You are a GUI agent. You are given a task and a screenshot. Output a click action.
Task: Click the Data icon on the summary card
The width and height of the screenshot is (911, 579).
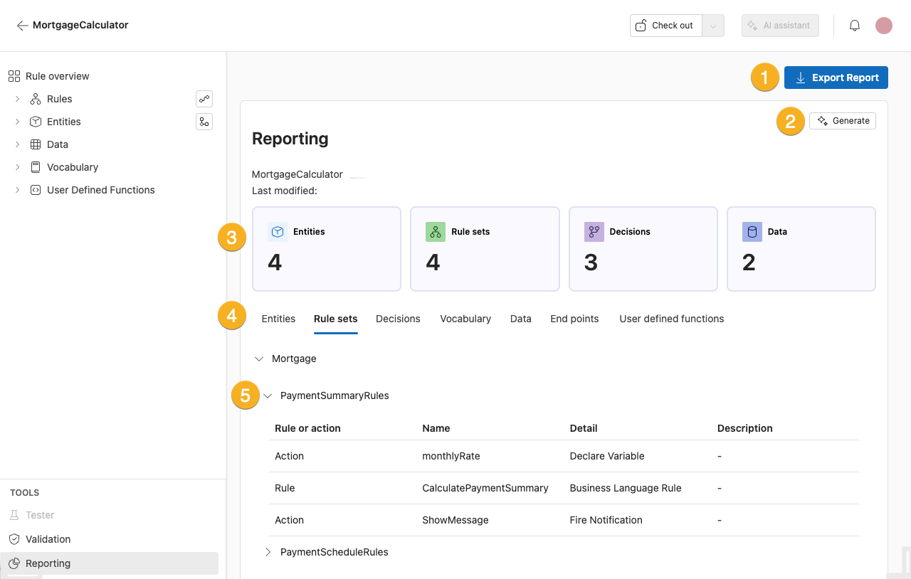pyautogui.click(x=752, y=231)
